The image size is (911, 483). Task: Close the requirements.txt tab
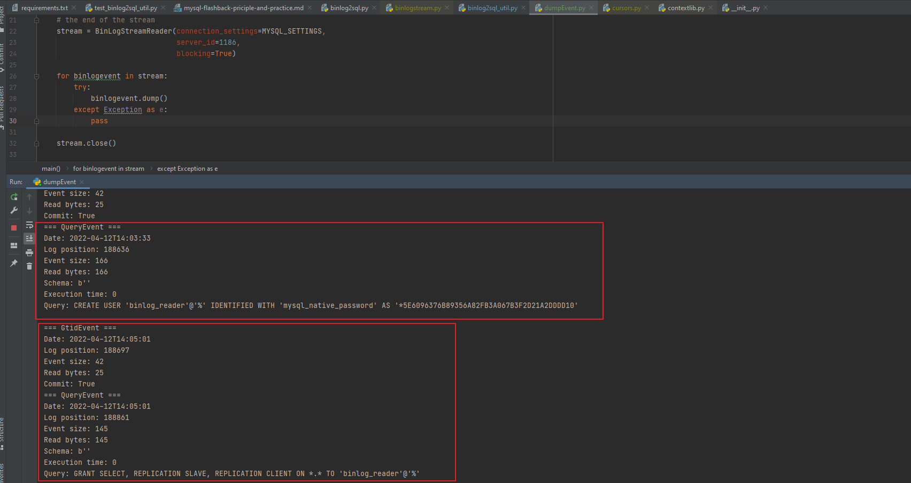(x=74, y=7)
